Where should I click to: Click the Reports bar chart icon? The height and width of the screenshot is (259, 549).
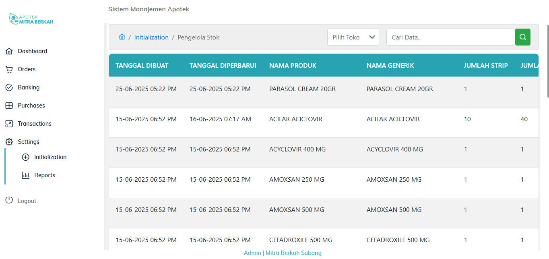(25, 175)
